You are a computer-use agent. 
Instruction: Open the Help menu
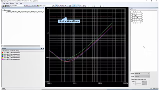(21, 3)
